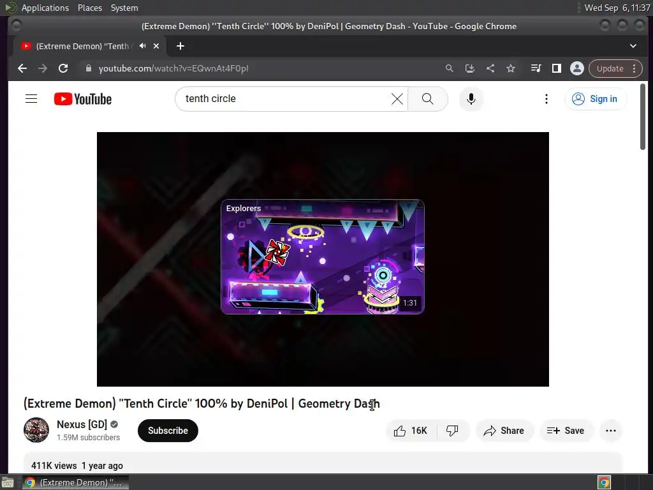Open the Applications menu
The height and width of the screenshot is (490, 653).
(x=45, y=8)
